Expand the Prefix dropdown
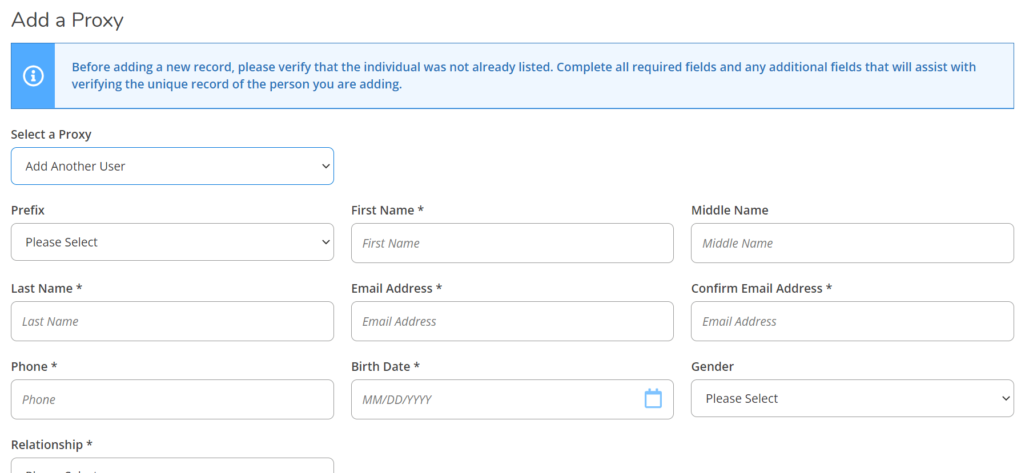1025x473 pixels. coord(172,242)
